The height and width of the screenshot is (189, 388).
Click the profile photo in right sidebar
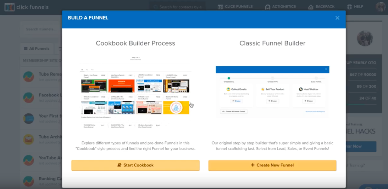tap(365, 39)
